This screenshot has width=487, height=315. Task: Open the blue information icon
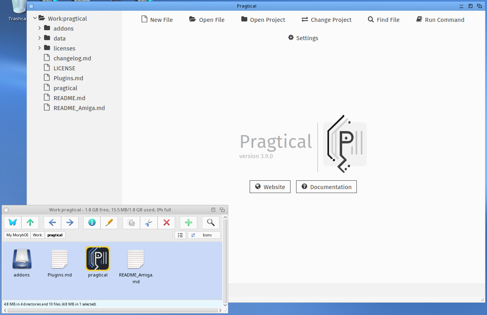pyautogui.click(x=92, y=222)
